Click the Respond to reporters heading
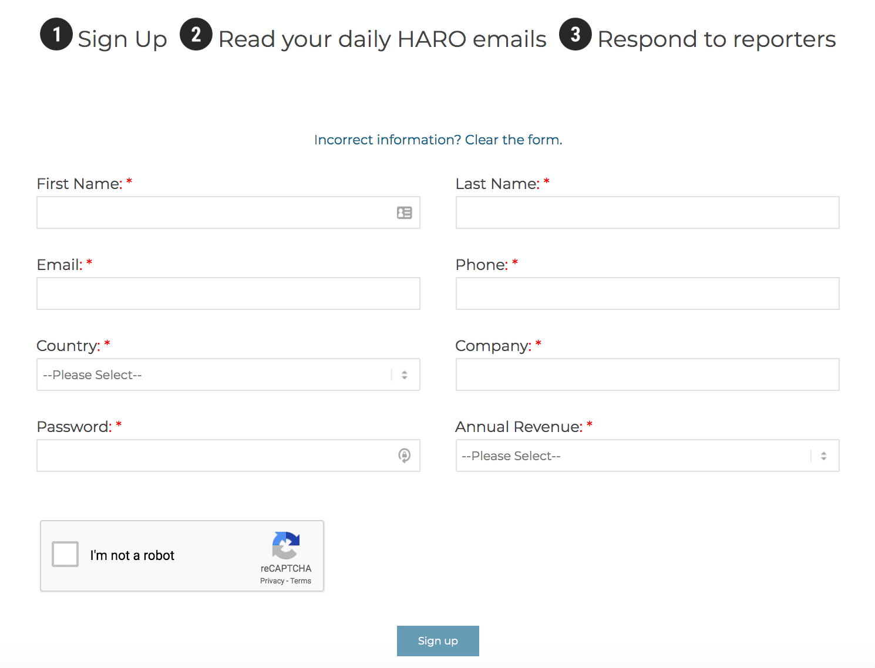This screenshot has height=668, width=875. tap(716, 38)
